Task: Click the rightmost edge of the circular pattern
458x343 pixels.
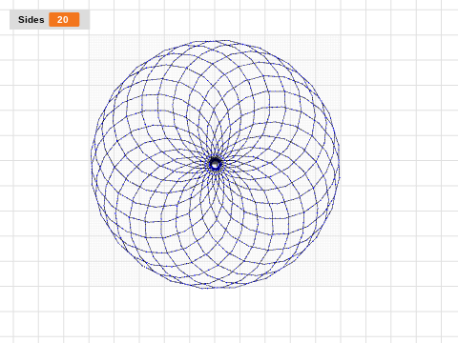Action: [x=339, y=164]
